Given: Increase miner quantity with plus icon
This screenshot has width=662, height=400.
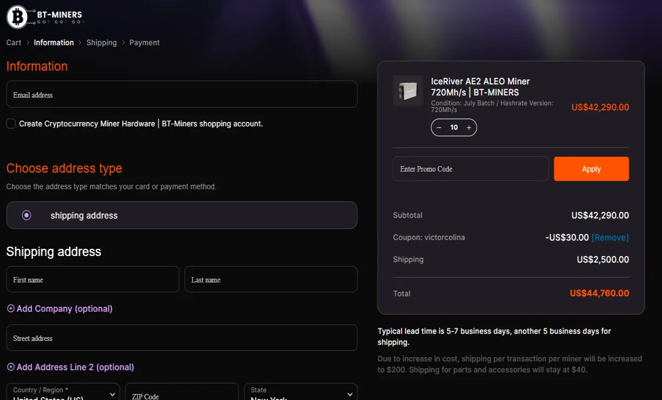Looking at the screenshot, I should pyautogui.click(x=469, y=127).
